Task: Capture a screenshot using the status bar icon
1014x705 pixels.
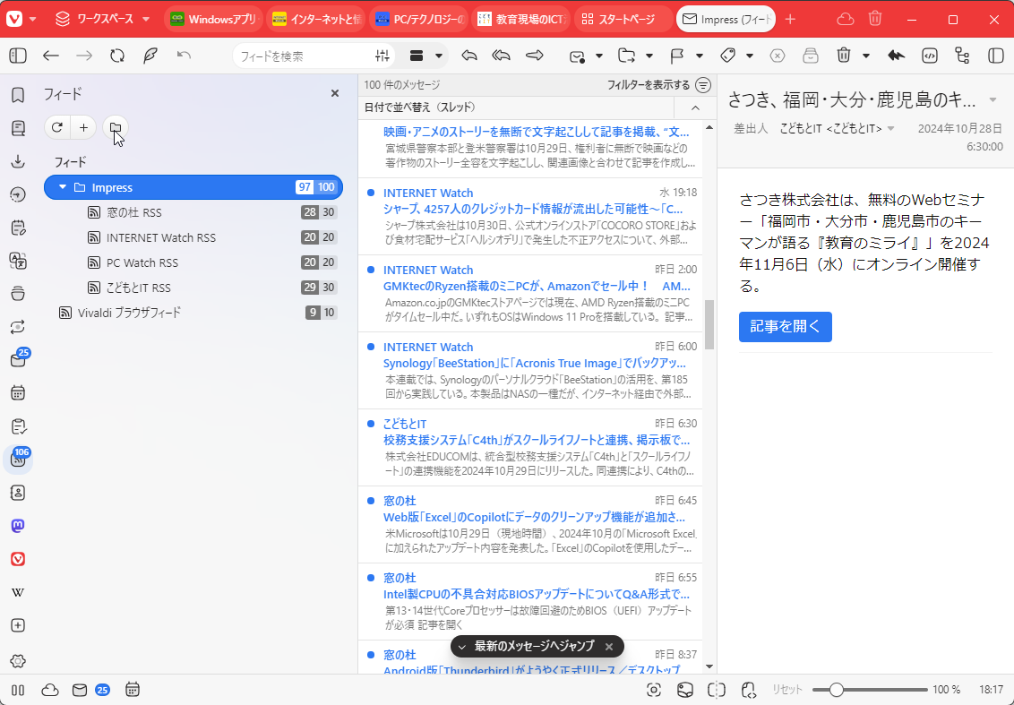Action: tap(653, 690)
